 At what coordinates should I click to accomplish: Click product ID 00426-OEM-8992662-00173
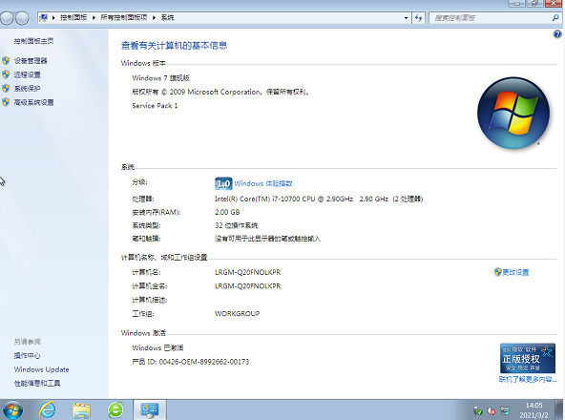(204, 362)
